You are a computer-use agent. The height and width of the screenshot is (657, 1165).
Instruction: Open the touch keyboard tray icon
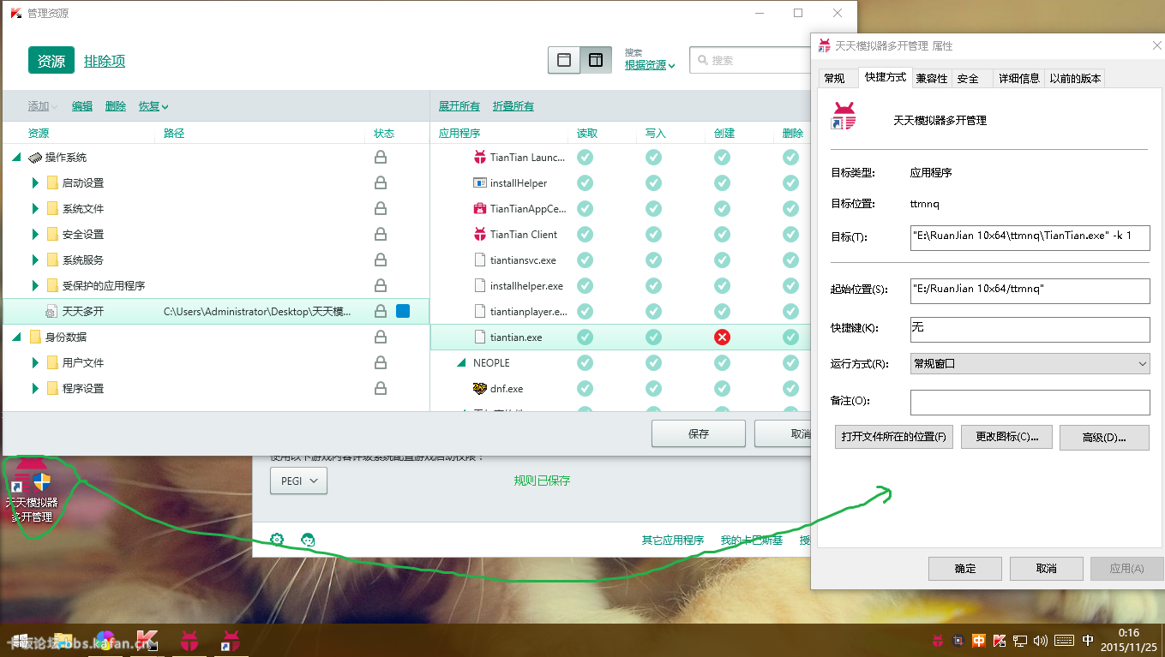[1064, 641]
